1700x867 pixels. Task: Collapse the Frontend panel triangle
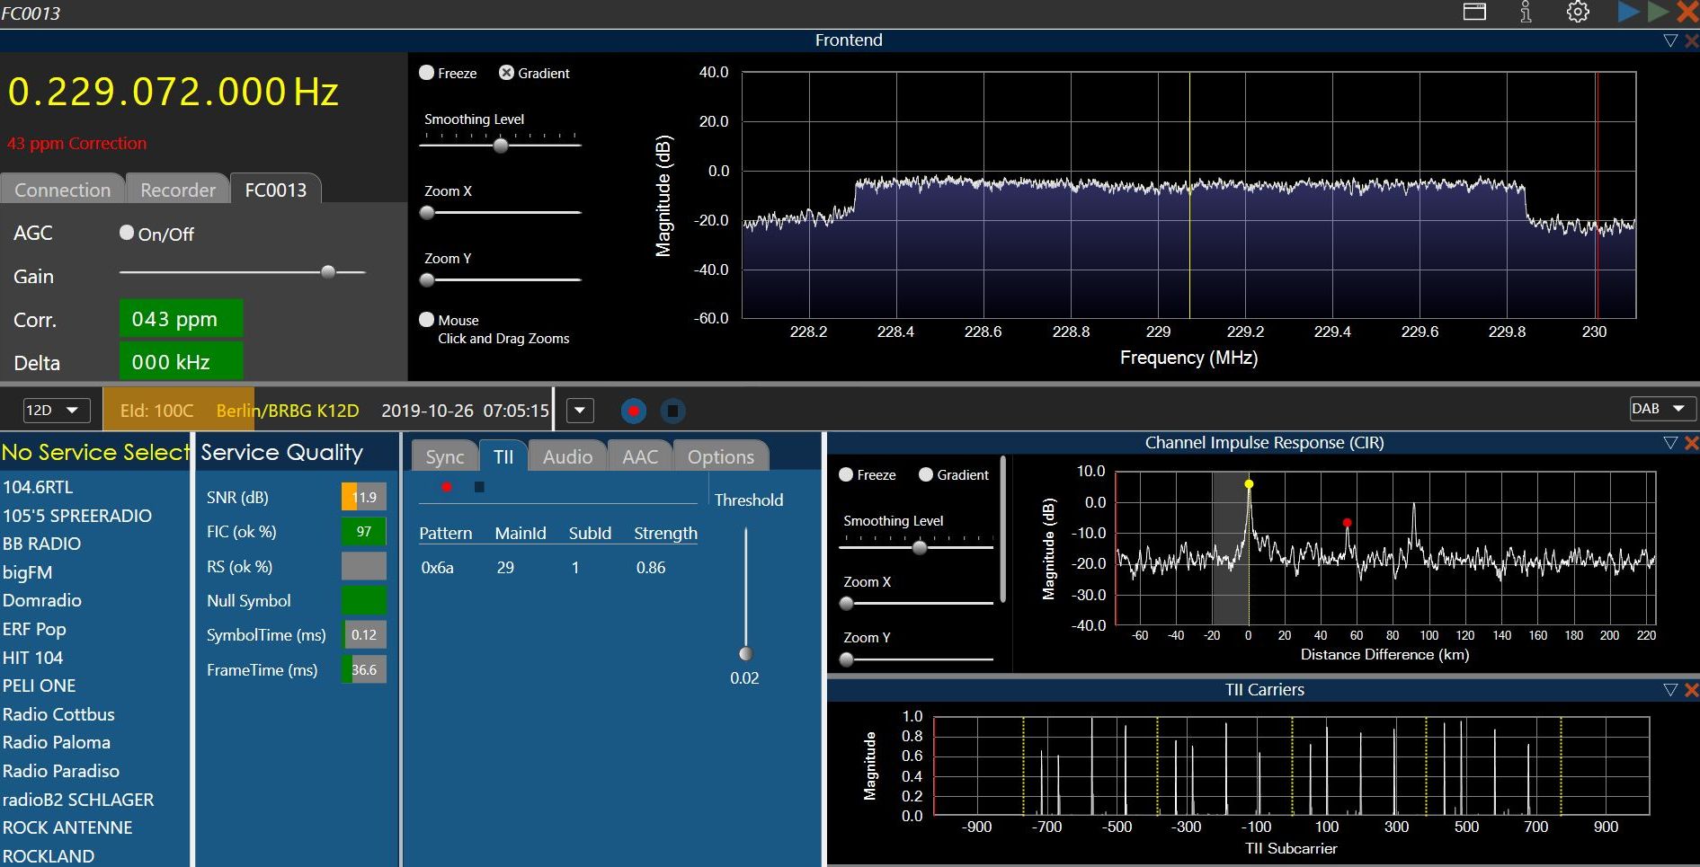[x=1670, y=40]
